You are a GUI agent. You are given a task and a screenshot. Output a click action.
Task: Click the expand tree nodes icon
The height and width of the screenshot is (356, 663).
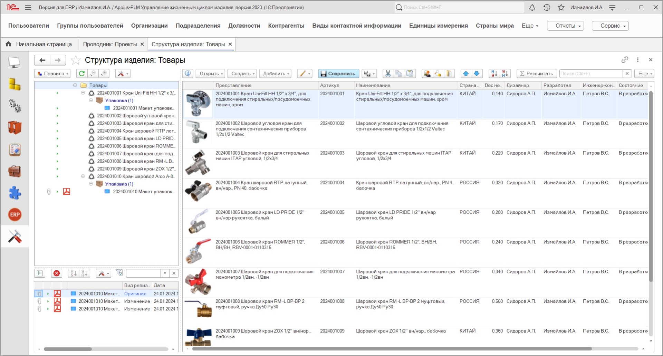coord(104,74)
